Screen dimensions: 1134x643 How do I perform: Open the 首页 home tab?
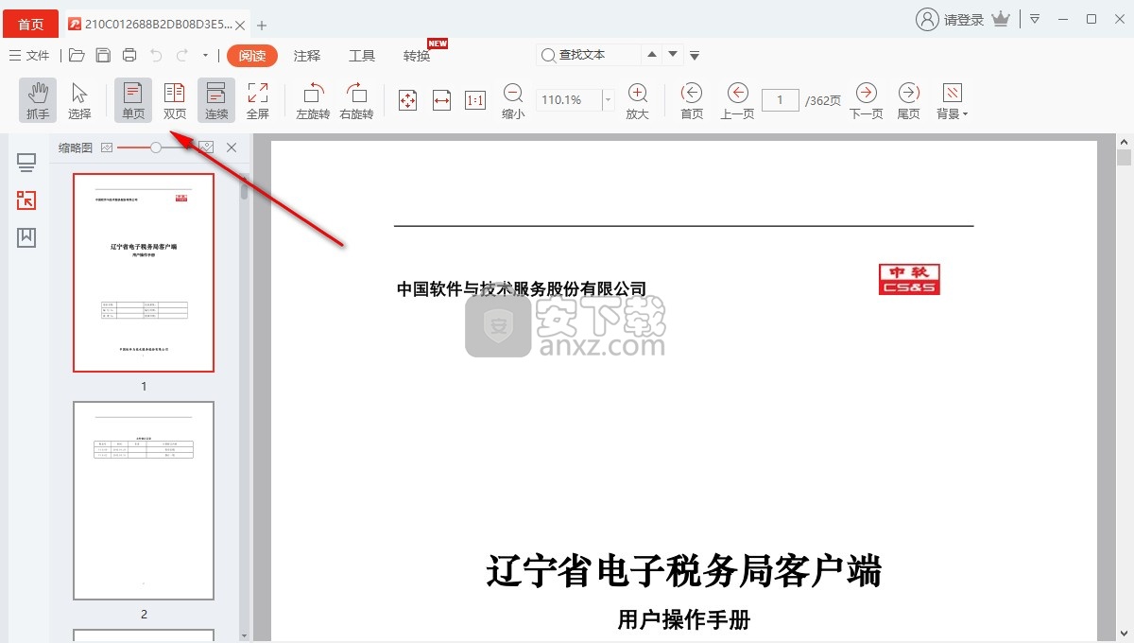31,24
